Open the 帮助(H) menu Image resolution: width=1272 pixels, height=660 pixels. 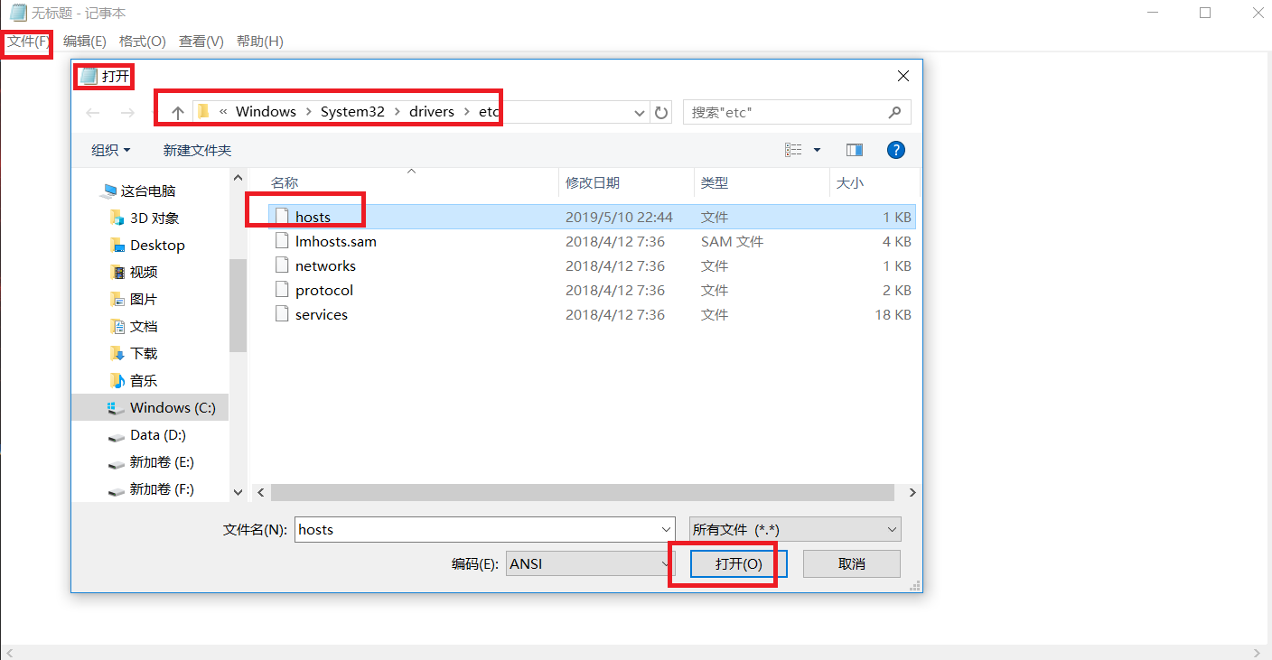coord(260,42)
